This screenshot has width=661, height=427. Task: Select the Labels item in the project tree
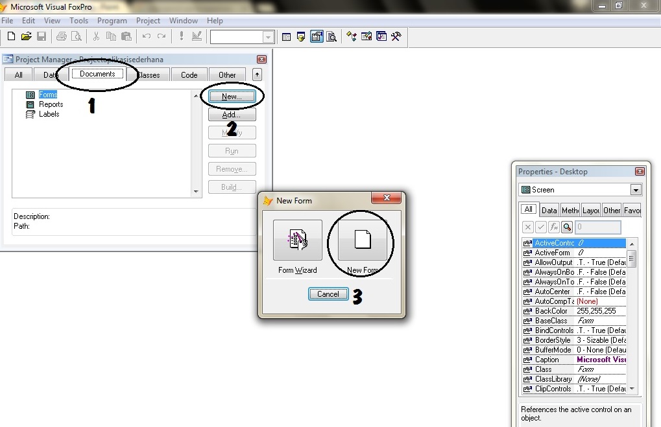click(x=49, y=113)
